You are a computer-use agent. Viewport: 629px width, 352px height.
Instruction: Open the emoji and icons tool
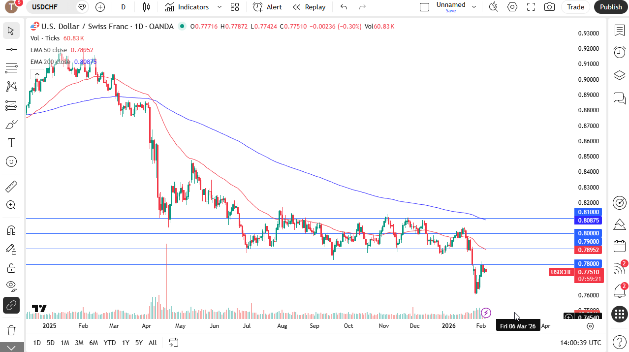click(x=11, y=161)
